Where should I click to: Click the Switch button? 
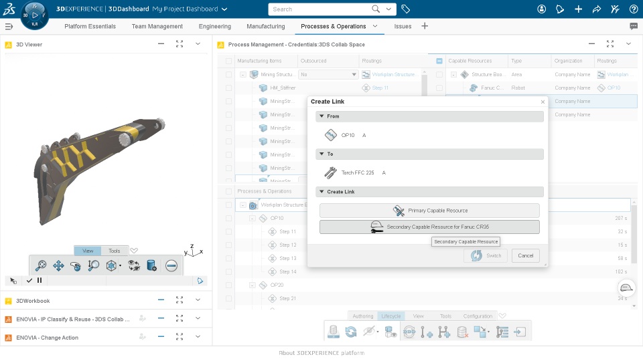tap(486, 255)
